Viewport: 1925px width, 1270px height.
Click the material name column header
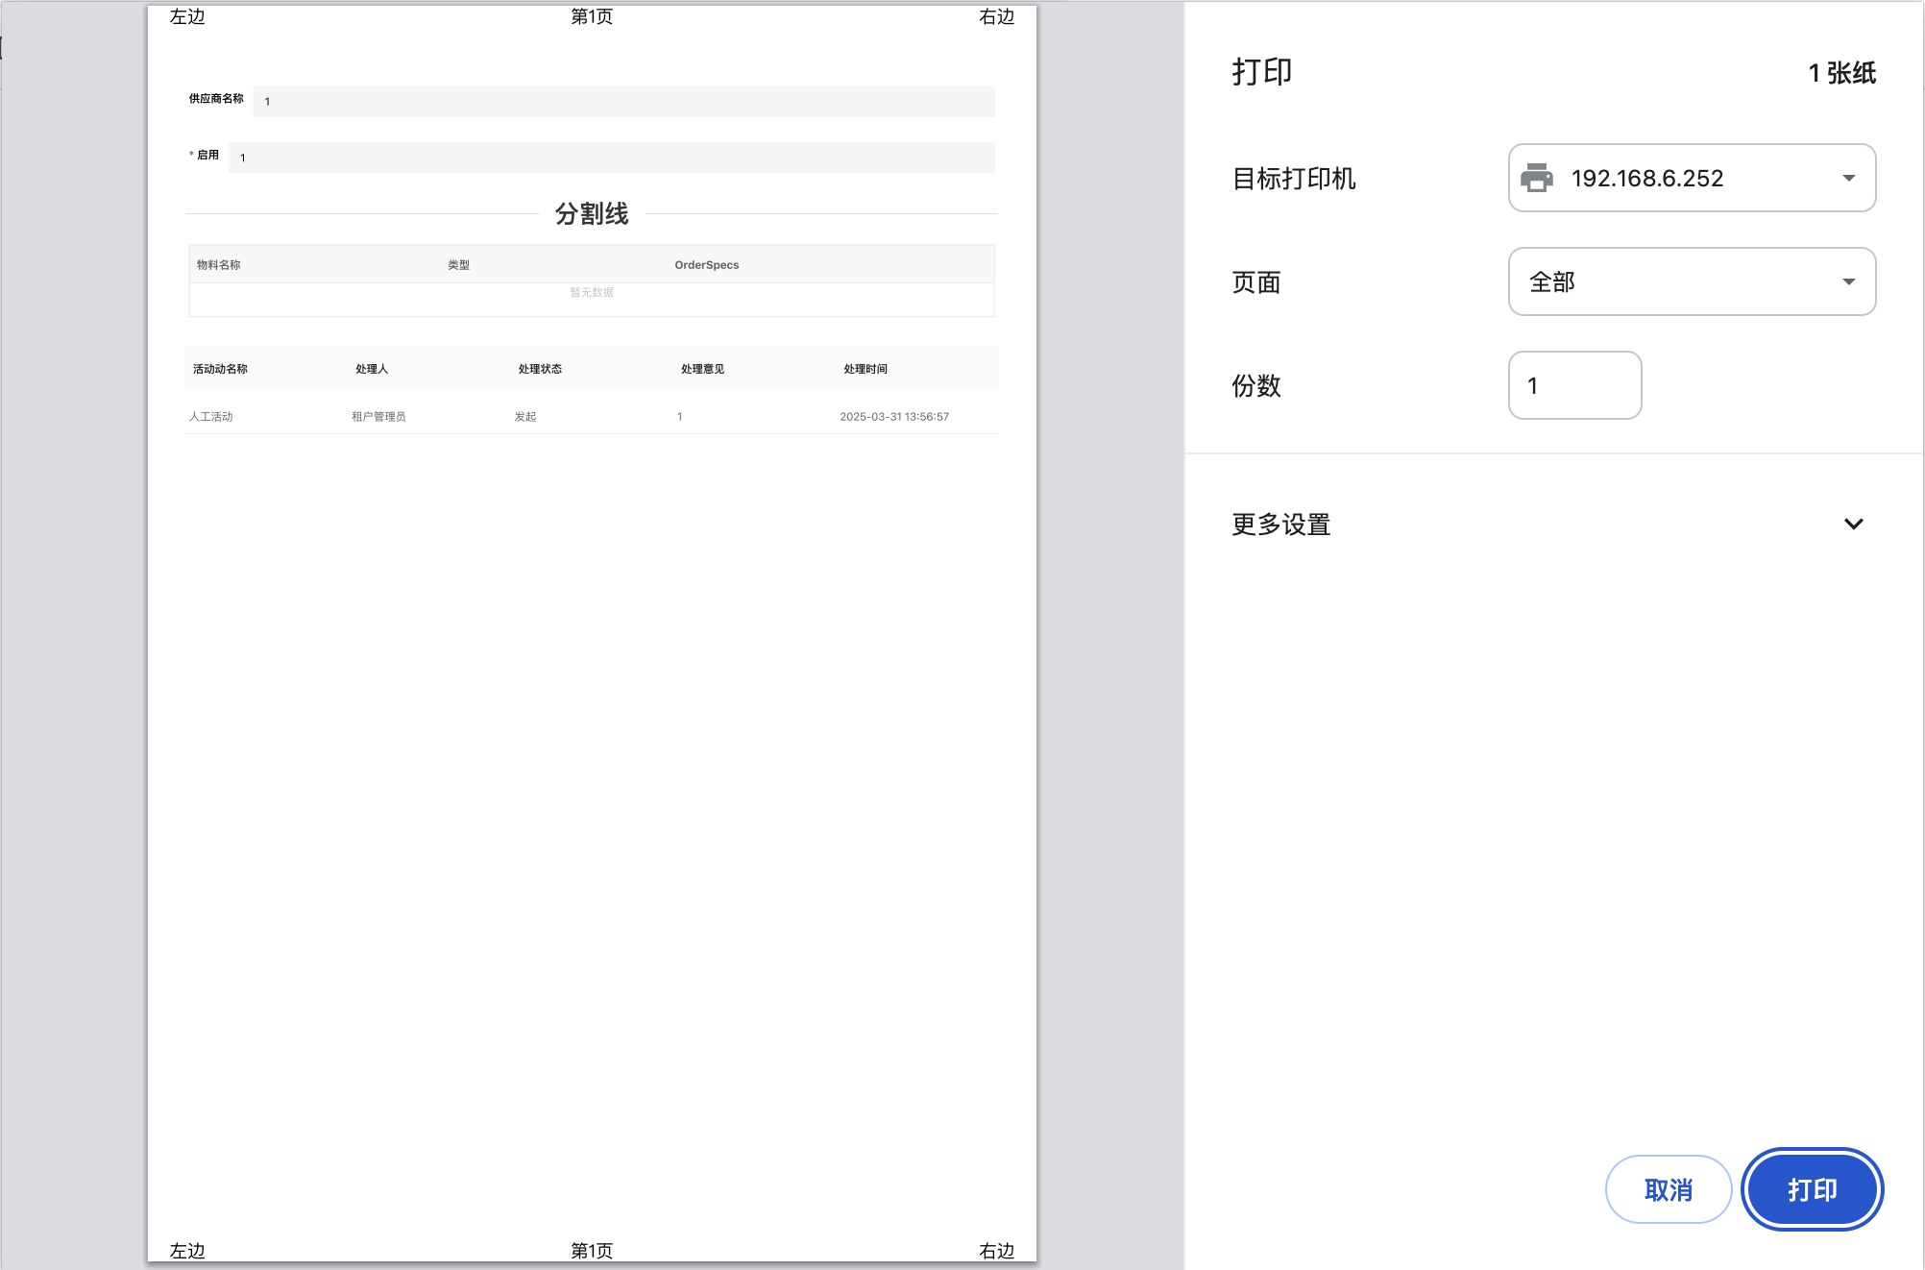218,265
